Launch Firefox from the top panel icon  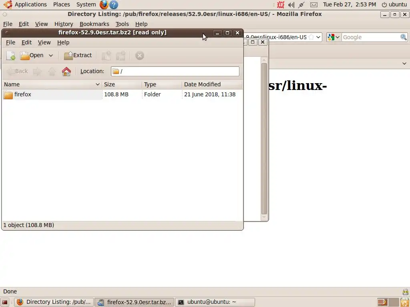tap(104, 4)
